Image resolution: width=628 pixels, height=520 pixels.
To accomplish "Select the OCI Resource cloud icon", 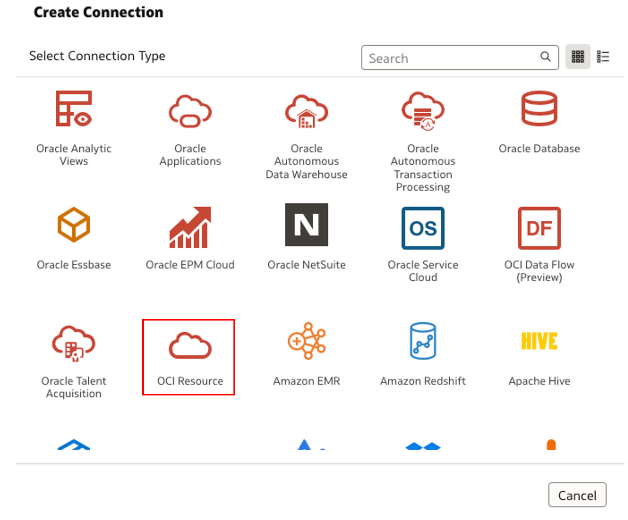I will (190, 345).
